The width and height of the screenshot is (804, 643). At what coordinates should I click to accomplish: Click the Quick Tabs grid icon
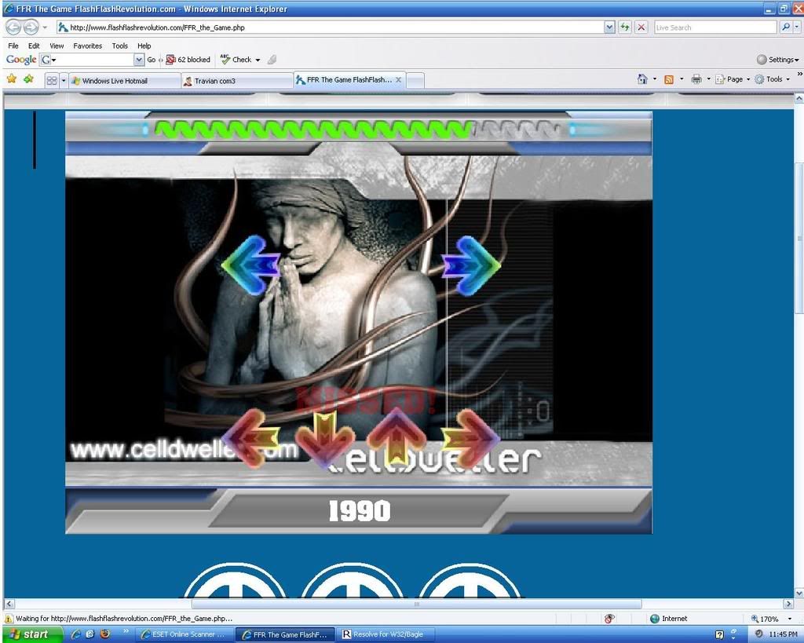[x=51, y=80]
